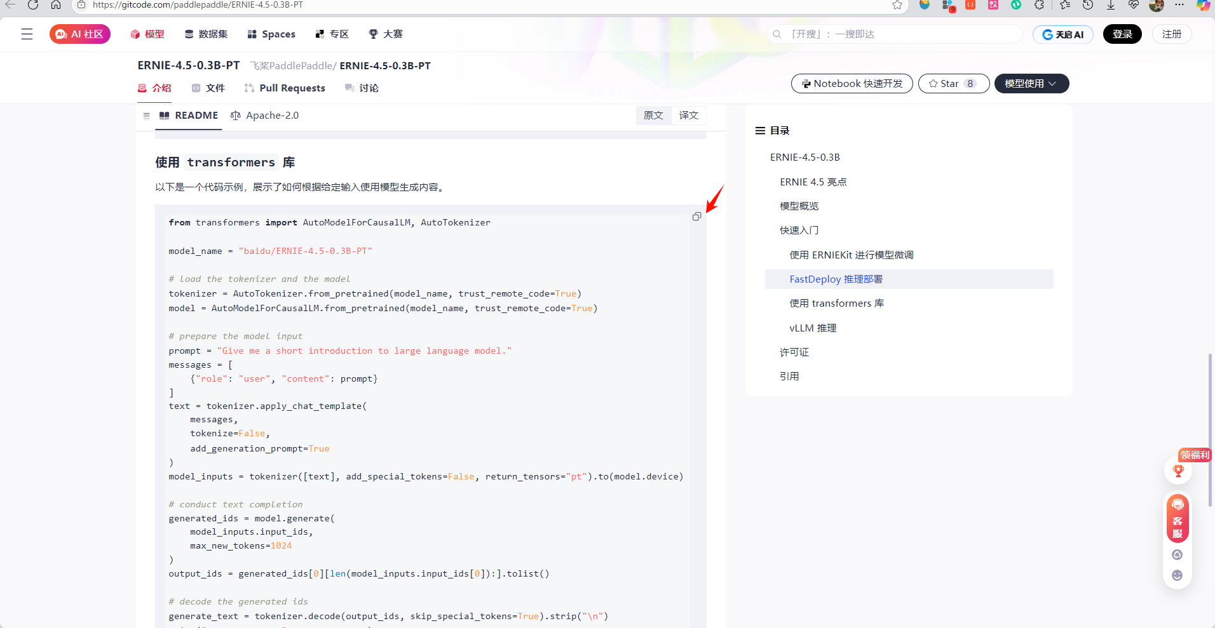Jump to 引用 section
This screenshot has width=1215, height=628.
(x=789, y=377)
